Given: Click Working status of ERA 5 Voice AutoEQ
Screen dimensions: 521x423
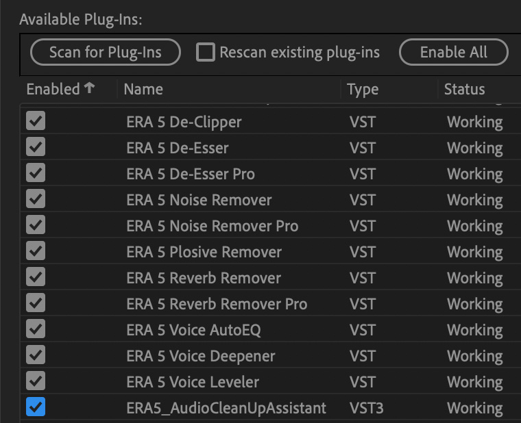Looking at the screenshot, I should tap(475, 331).
